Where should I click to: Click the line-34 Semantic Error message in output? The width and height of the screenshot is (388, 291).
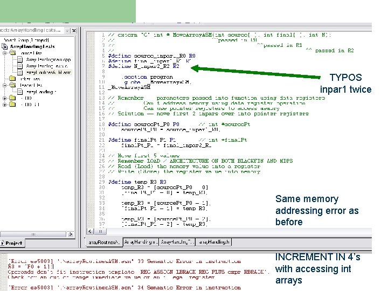pos(124,288)
